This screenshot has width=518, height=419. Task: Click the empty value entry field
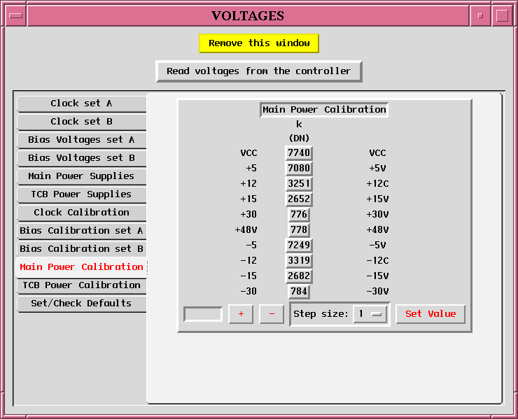coord(203,314)
